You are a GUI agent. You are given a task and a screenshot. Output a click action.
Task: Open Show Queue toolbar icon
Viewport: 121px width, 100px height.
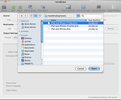43,7
